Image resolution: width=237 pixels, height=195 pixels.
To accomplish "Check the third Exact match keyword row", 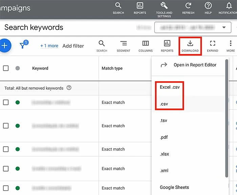I will pos(6,149).
